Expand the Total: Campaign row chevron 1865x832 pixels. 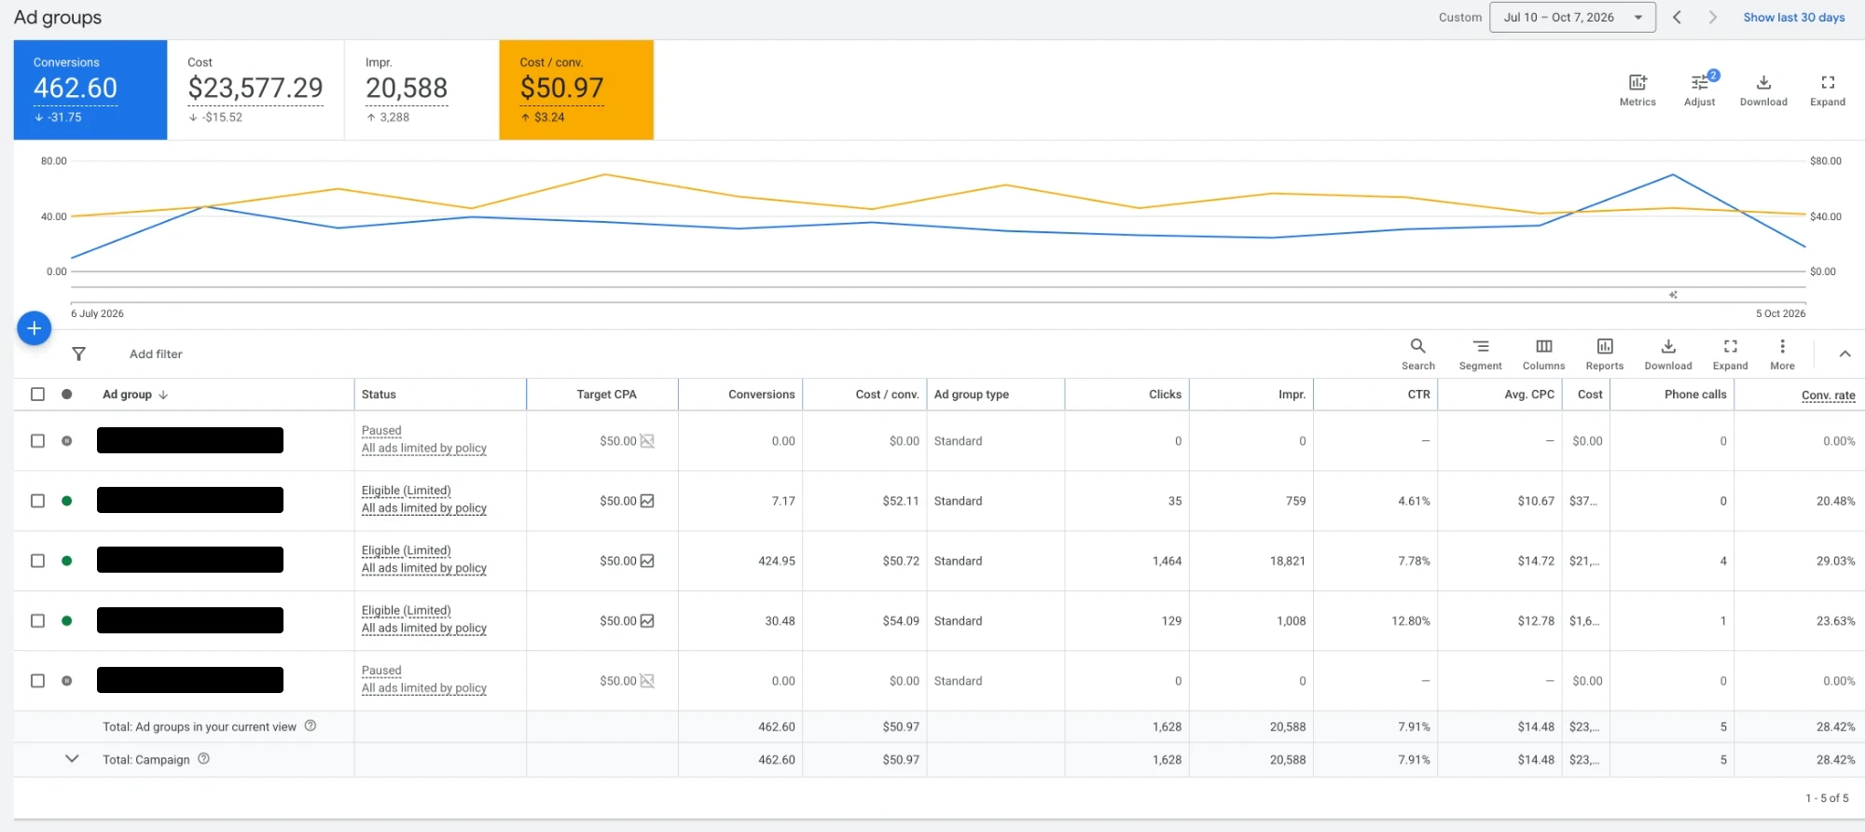(x=72, y=759)
